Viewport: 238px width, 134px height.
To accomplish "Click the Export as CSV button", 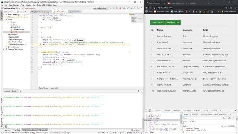I will 173,22.
